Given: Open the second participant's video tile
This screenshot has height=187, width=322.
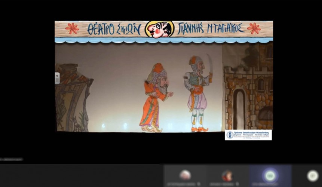Looking at the screenshot, I should [227, 175].
